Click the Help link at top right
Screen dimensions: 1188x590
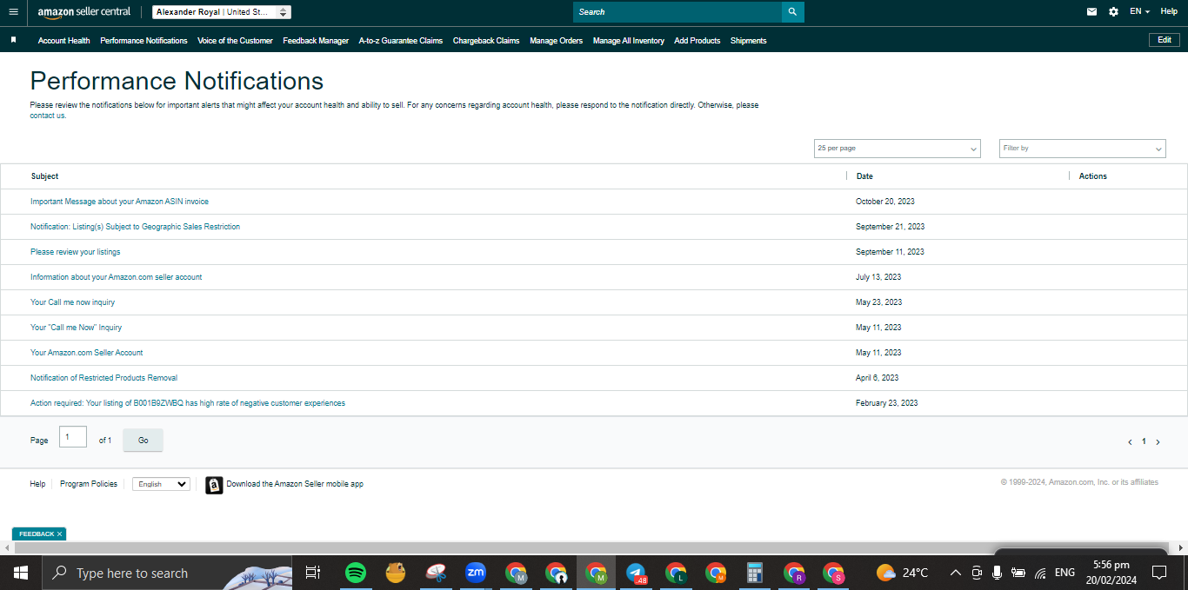[1169, 11]
